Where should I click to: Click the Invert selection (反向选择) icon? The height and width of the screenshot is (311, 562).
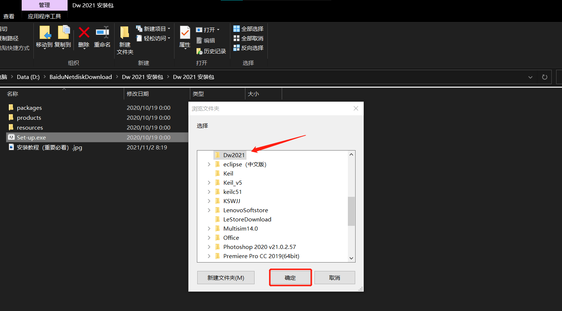point(237,48)
